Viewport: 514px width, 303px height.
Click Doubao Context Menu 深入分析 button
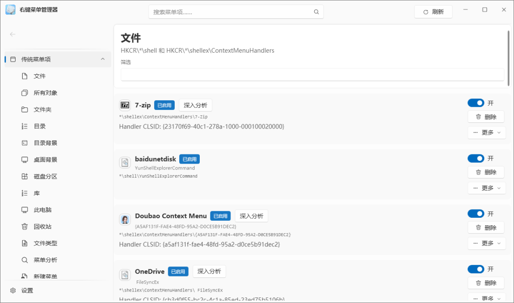coord(251,216)
